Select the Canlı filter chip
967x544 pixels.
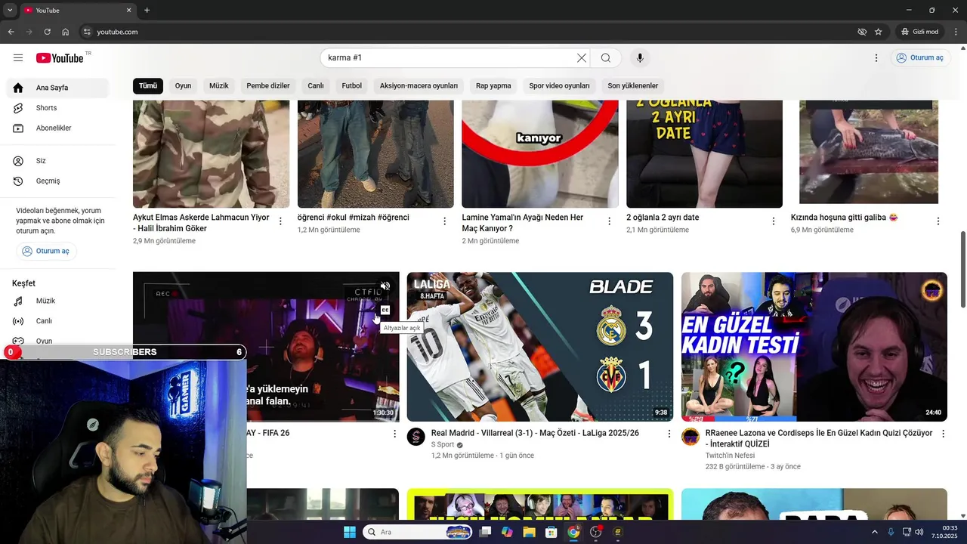point(316,86)
